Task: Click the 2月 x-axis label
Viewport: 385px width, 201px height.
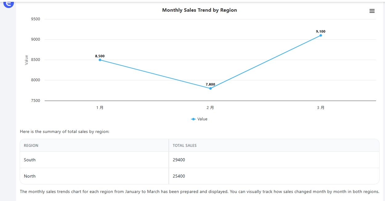Action: point(210,108)
